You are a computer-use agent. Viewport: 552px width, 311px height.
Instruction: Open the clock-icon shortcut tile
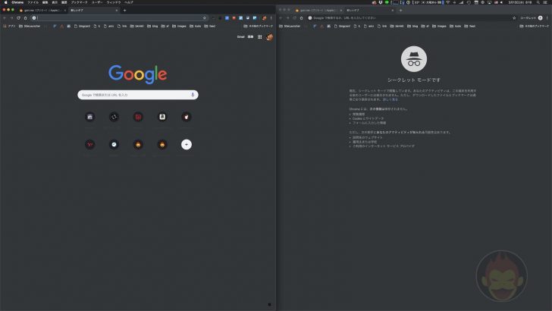tap(114, 144)
